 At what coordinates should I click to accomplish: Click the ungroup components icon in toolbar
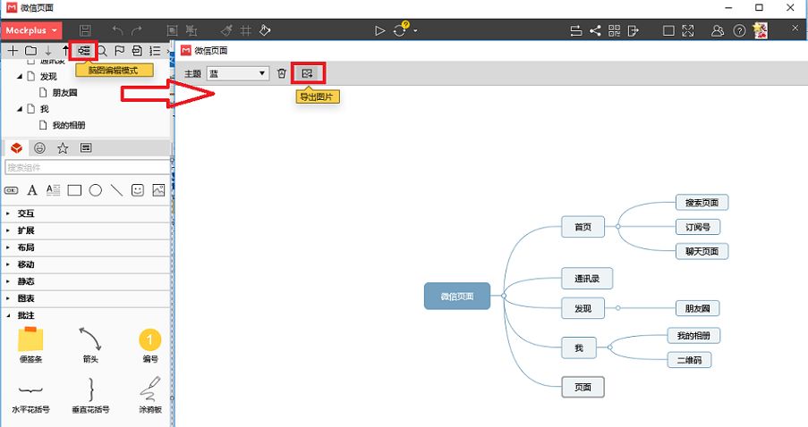[x=191, y=31]
